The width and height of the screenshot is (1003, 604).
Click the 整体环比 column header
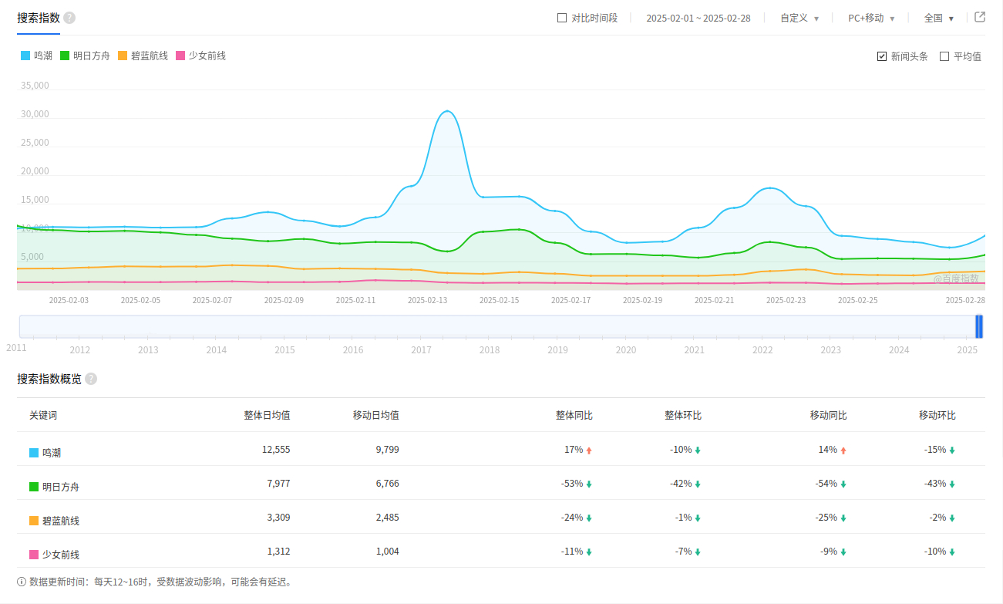tap(682, 415)
